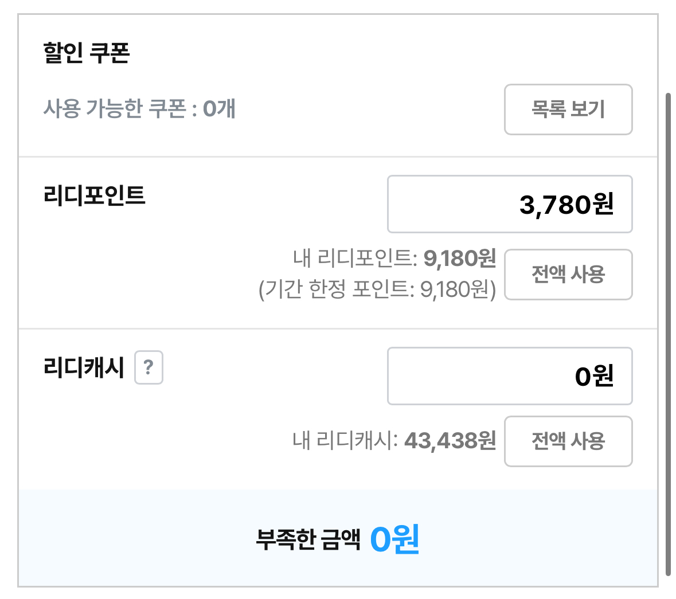The height and width of the screenshot is (599, 676).
Task: Click the 부족한 금액 label
Action: point(308,539)
